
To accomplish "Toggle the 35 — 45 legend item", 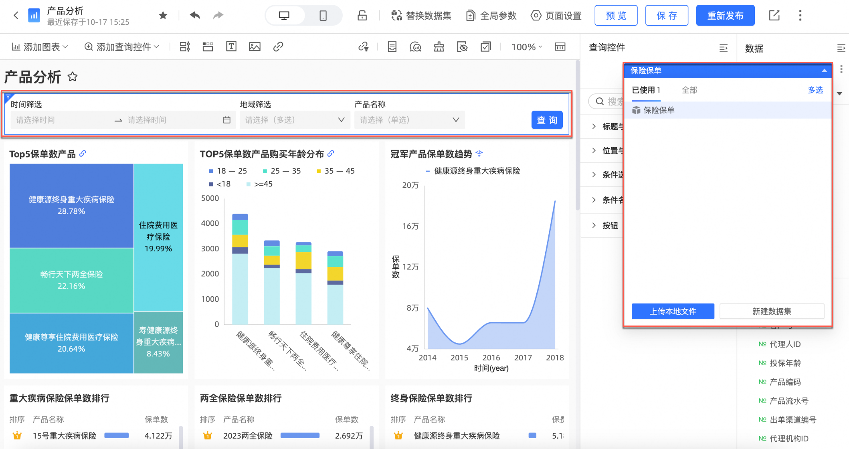I will tap(336, 171).
